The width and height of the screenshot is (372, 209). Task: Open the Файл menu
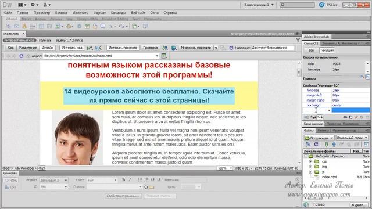tap(8, 13)
